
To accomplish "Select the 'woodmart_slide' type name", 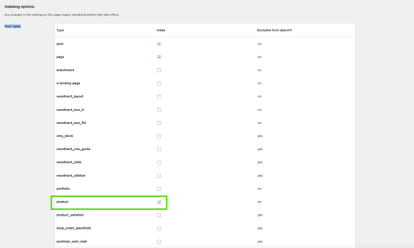I will click(x=68, y=163).
